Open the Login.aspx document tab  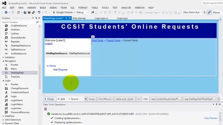tap(122, 18)
